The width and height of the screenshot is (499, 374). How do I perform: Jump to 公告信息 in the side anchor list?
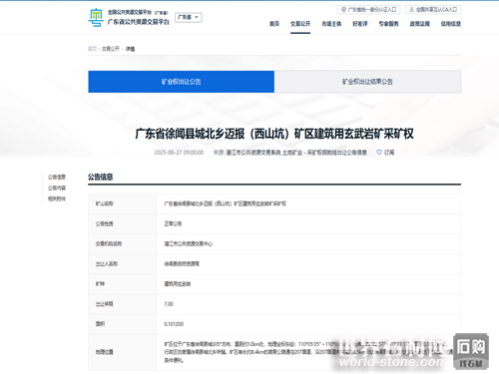57,177
